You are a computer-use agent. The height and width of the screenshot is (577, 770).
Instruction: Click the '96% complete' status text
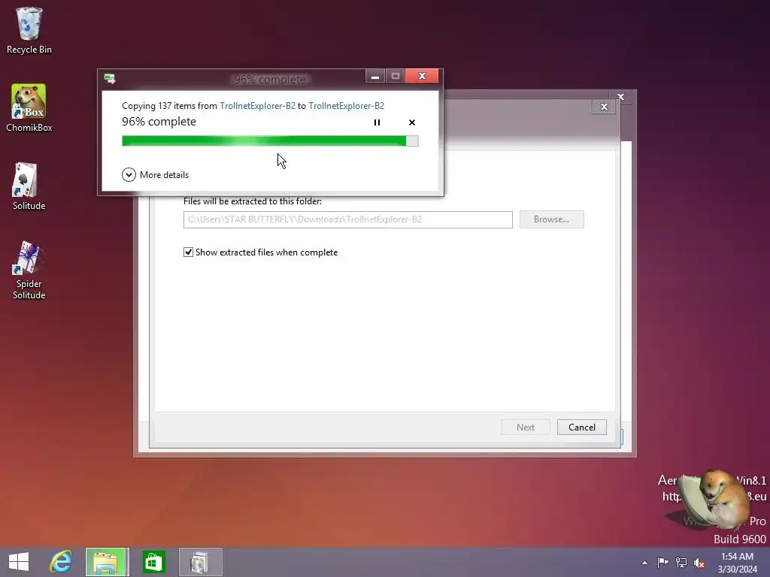[159, 122]
